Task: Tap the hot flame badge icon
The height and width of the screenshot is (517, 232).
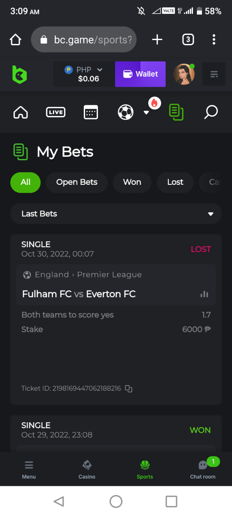Action: 155,103
